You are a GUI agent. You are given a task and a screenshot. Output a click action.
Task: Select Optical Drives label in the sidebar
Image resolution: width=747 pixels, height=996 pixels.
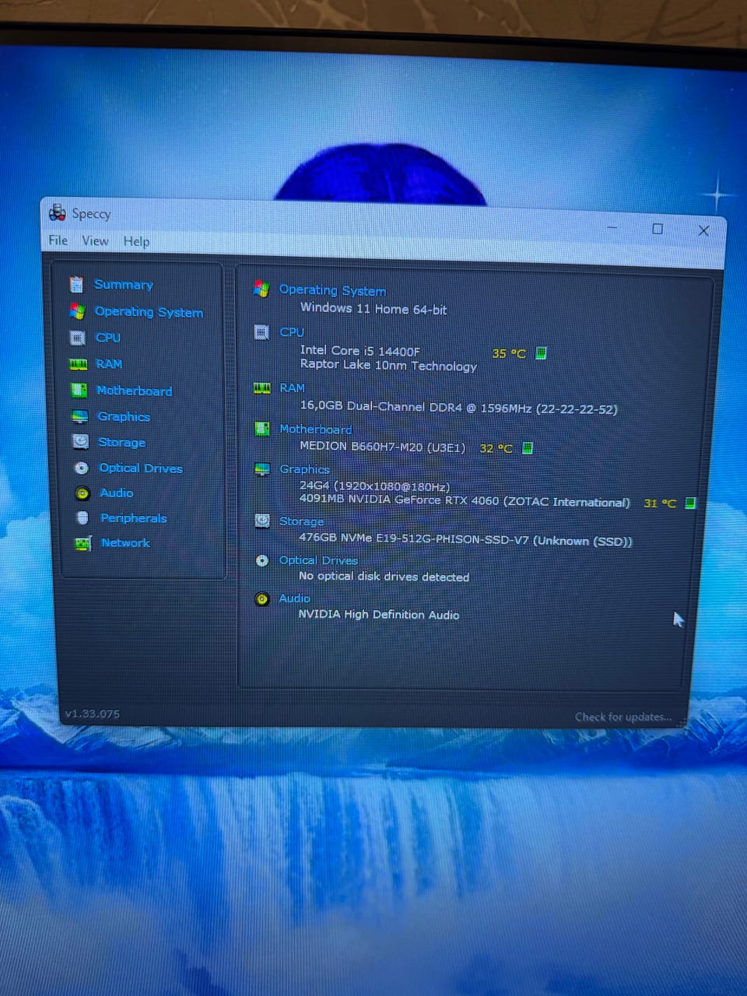point(141,468)
